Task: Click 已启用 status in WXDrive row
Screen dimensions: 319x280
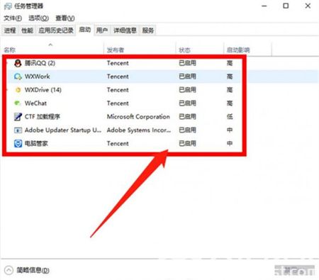Action: pos(187,90)
